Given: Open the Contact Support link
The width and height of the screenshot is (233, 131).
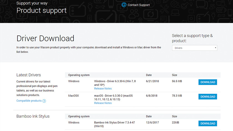Looking at the screenshot, I should (x=138, y=5).
